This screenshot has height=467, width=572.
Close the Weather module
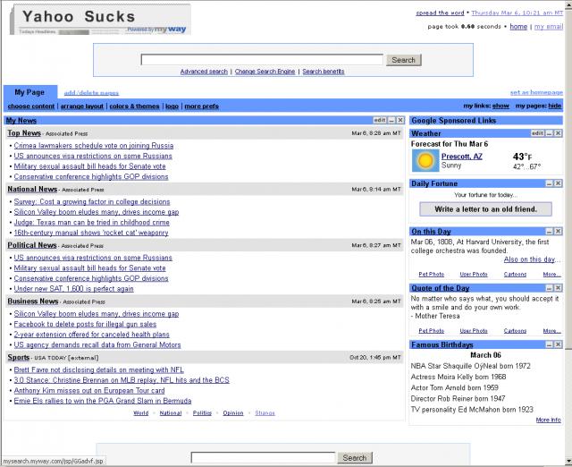pos(558,133)
